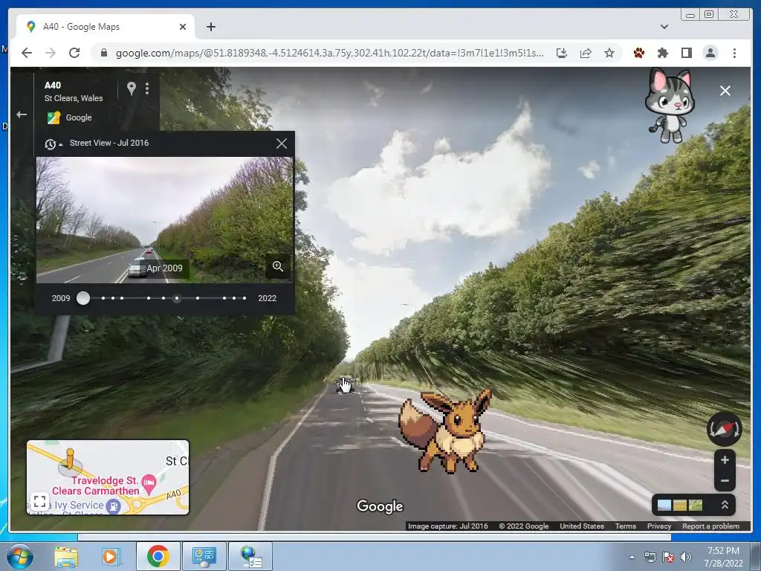Open the Extensions puzzle icon
The width and height of the screenshot is (761, 571).
tap(662, 53)
